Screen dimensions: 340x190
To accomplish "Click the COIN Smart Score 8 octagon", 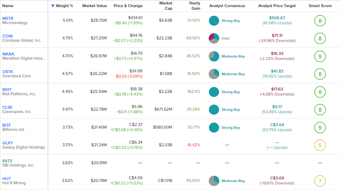I will click(x=320, y=39).
